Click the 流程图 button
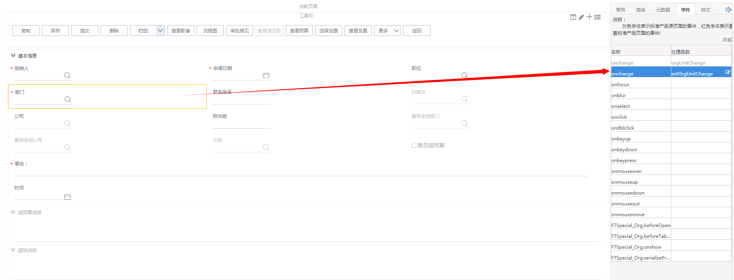Image resolution: width=734 pixels, height=280 pixels. [210, 31]
